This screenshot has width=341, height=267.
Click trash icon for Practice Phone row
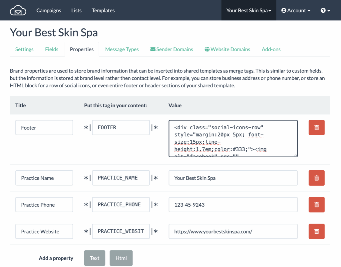pos(316,205)
